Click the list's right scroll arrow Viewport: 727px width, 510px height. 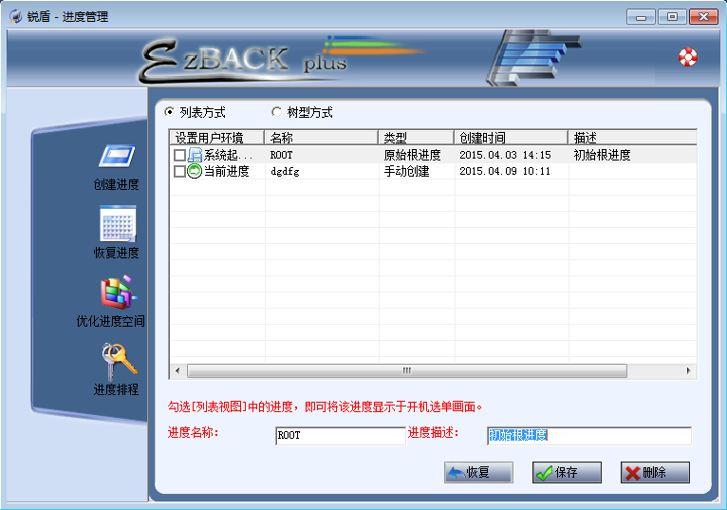click(x=688, y=370)
